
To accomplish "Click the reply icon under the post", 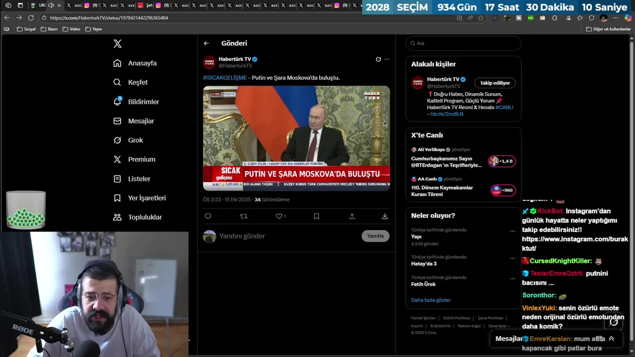I will [x=208, y=216].
